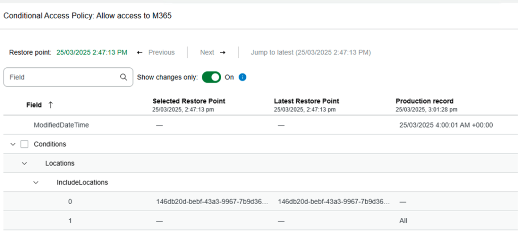
Task: Collapse the Locations node
Action: pos(24,164)
